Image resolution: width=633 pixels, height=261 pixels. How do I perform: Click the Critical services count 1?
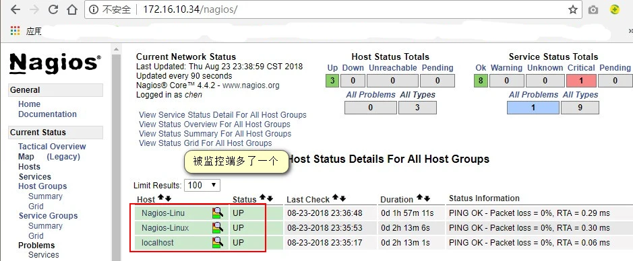pyautogui.click(x=581, y=81)
